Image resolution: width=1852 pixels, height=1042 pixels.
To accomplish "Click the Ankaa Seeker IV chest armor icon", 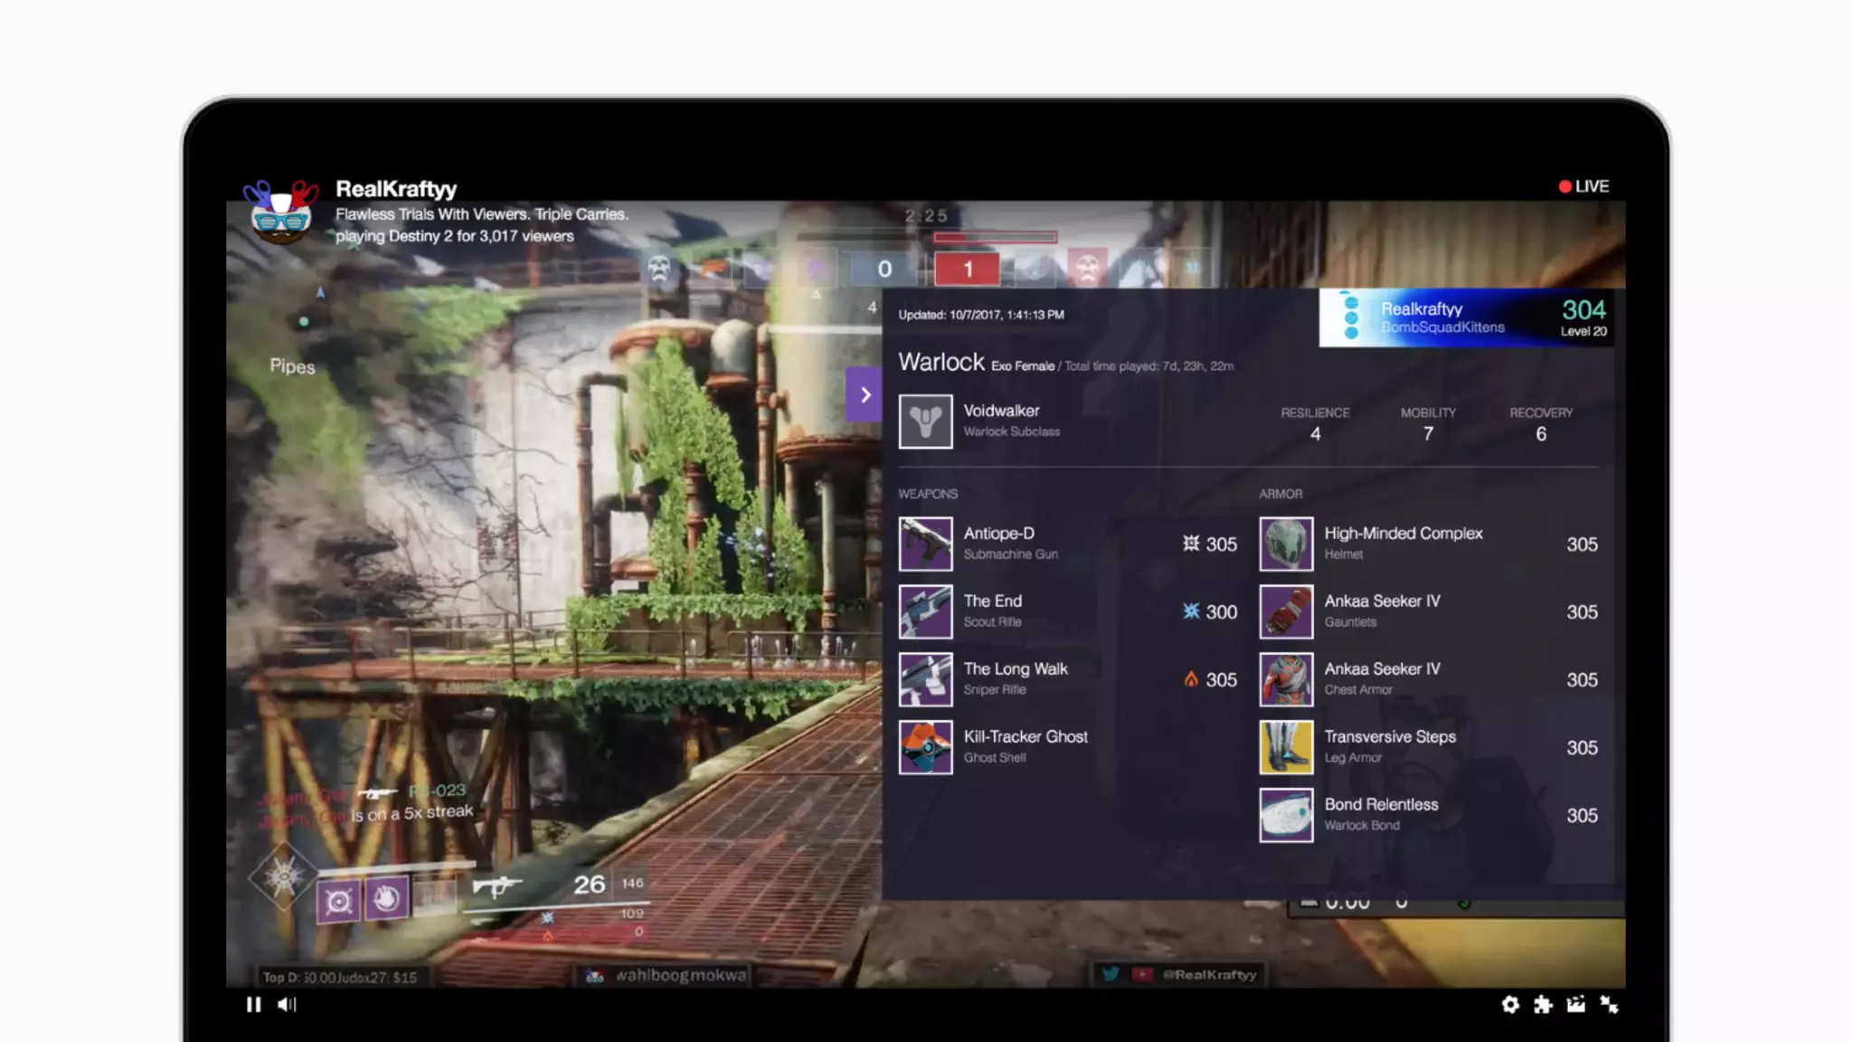I will point(1286,679).
